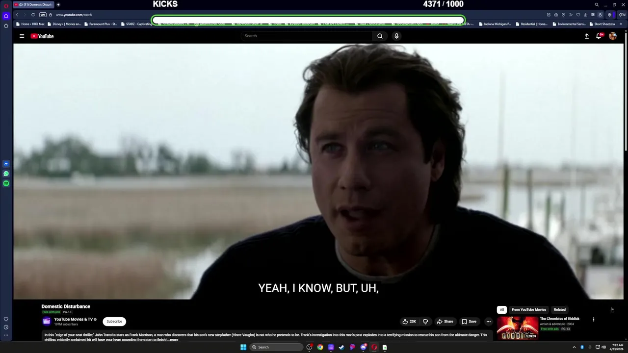The image size is (628, 353).
Task: Open Spotify in Opera sidebar
Action: pos(6,183)
